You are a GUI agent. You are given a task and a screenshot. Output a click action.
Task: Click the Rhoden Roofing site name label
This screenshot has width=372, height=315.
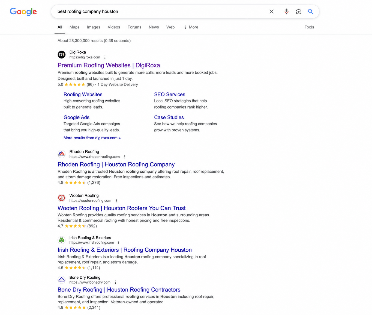pyautogui.click(x=84, y=152)
